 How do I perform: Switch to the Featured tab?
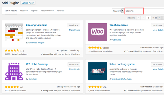pyautogui.click(x=24, y=11)
